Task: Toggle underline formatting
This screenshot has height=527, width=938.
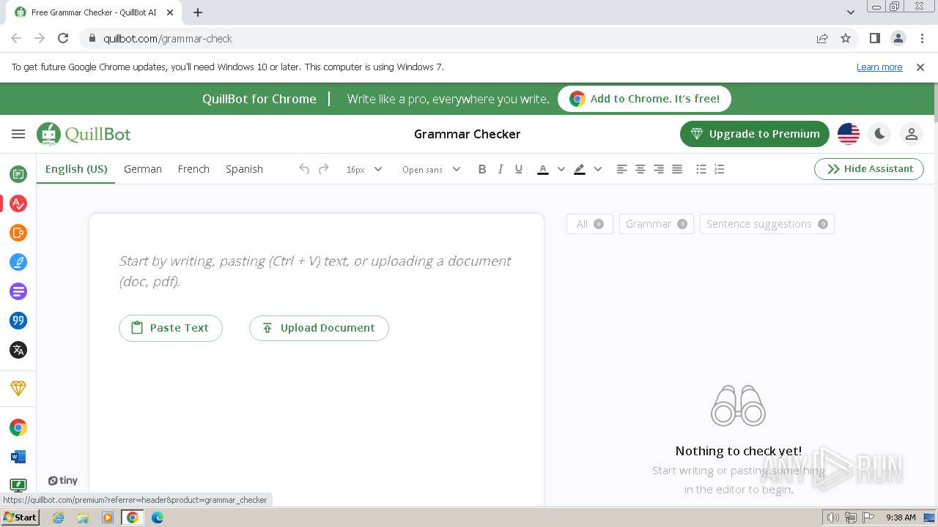Action: point(519,169)
